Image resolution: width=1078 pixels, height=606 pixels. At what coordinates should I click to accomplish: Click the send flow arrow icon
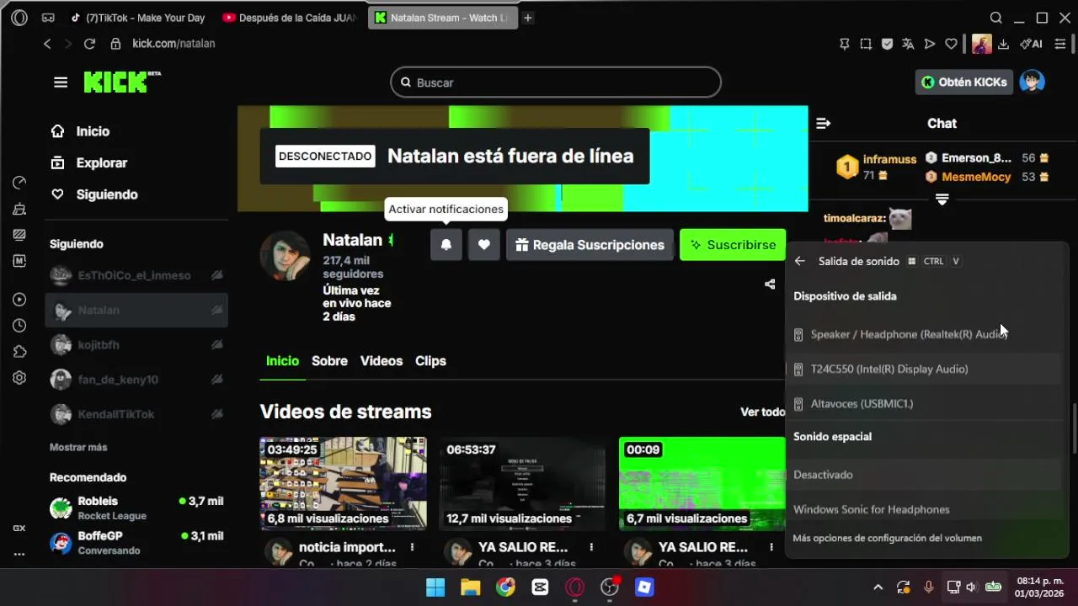930,44
